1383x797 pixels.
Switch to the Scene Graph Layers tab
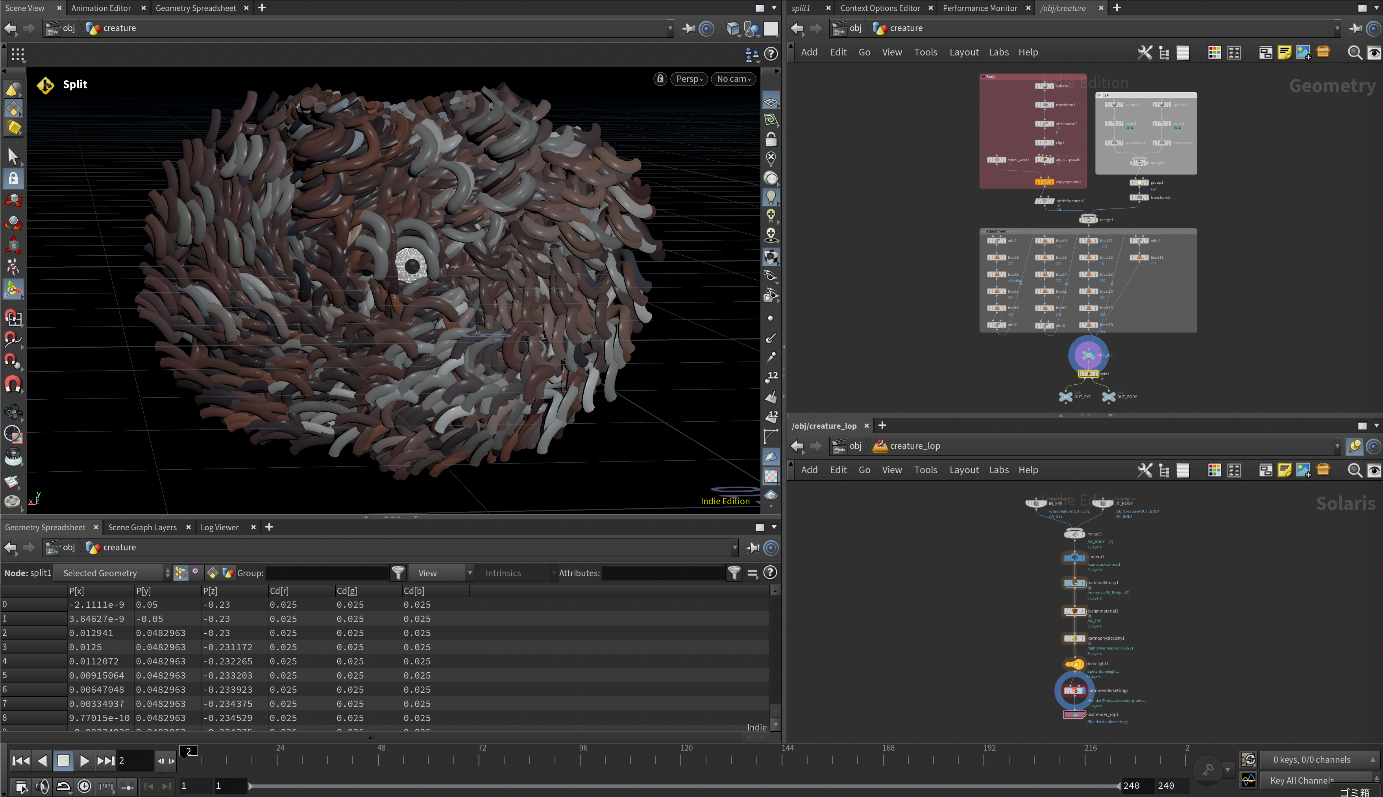click(x=142, y=527)
